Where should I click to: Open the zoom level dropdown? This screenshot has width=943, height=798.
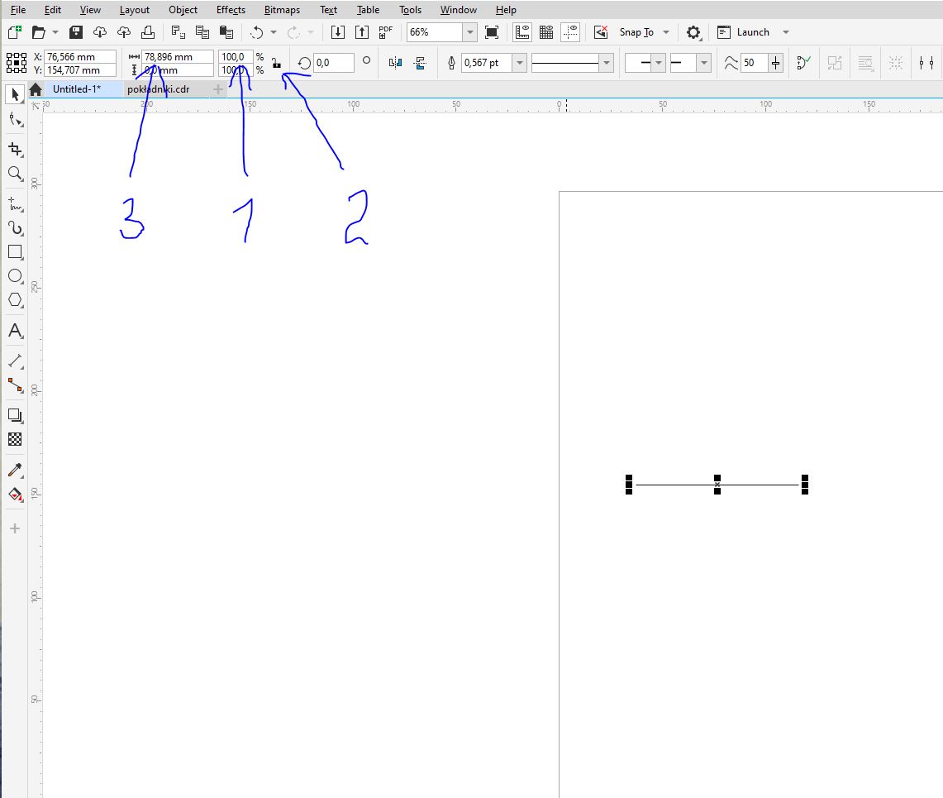click(469, 32)
